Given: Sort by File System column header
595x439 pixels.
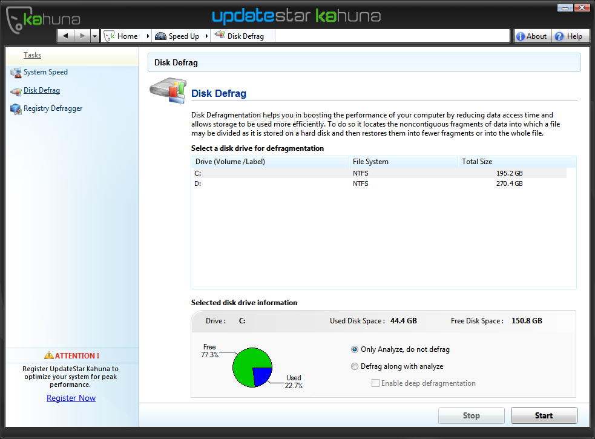Looking at the screenshot, I should (x=403, y=162).
